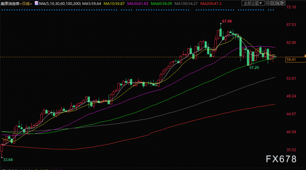Click the chart replay play icon
Screen dimensions: 306x170
point(278,3)
